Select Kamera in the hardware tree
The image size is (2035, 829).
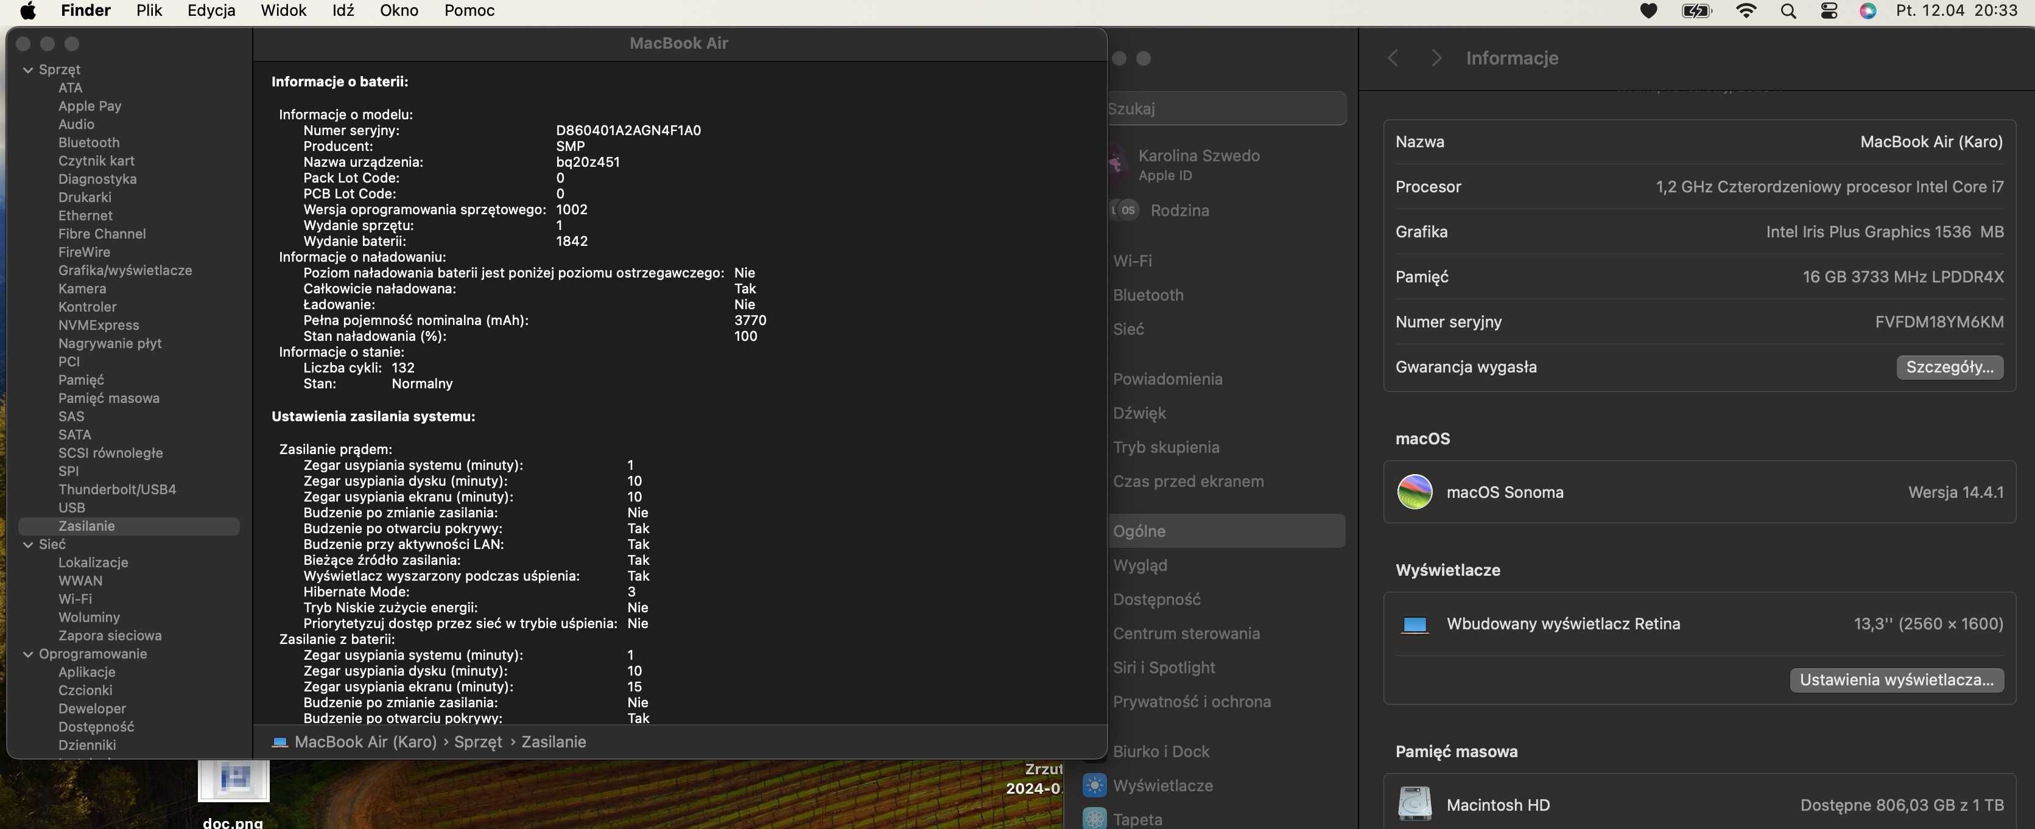(82, 288)
